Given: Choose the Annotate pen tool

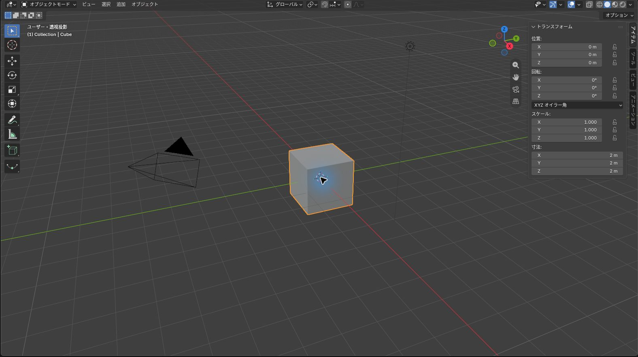Looking at the screenshot, I should 12,120.
